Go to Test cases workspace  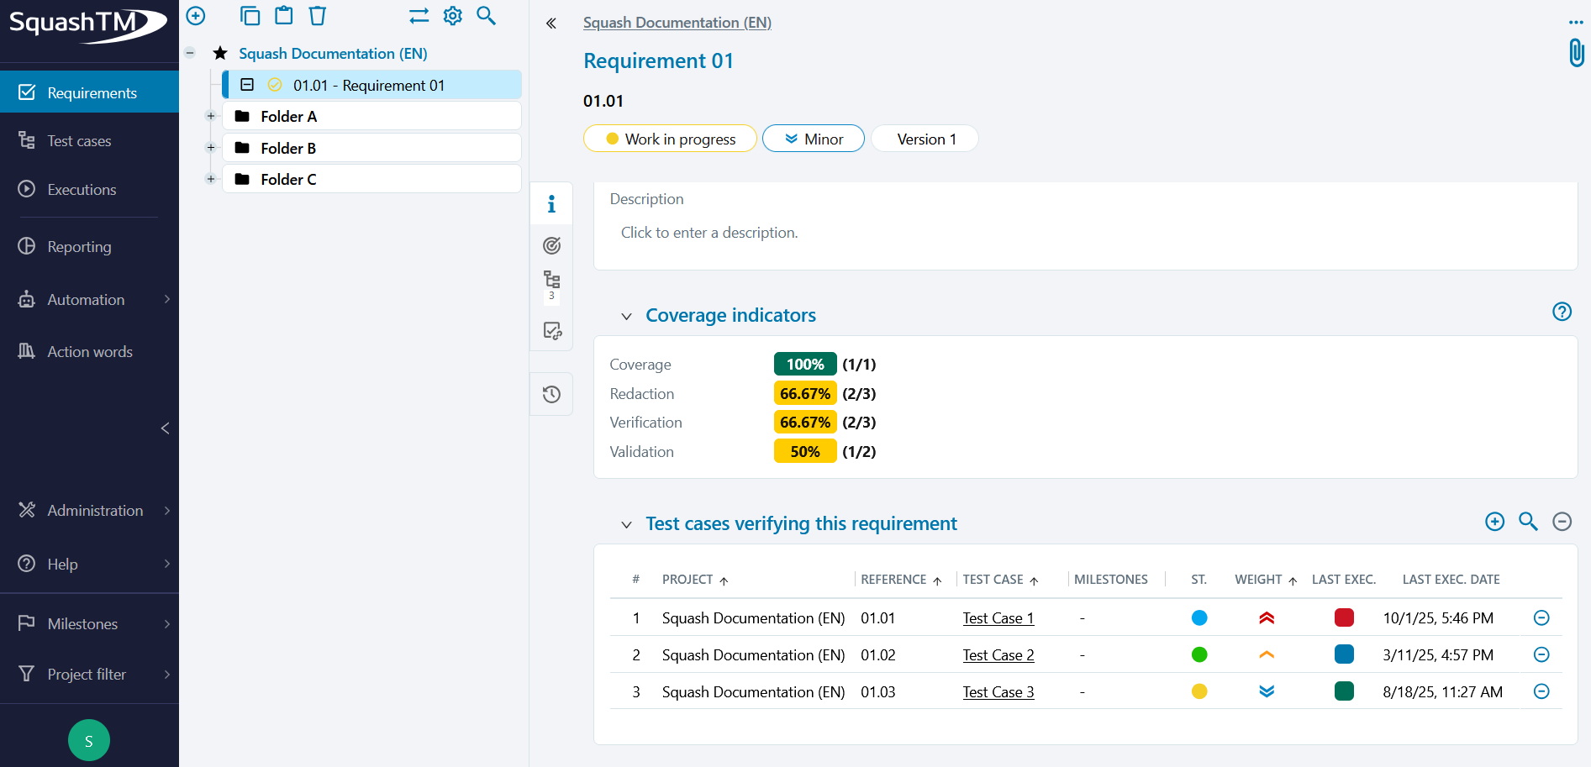pyautogui.click(x=79, y=141)
